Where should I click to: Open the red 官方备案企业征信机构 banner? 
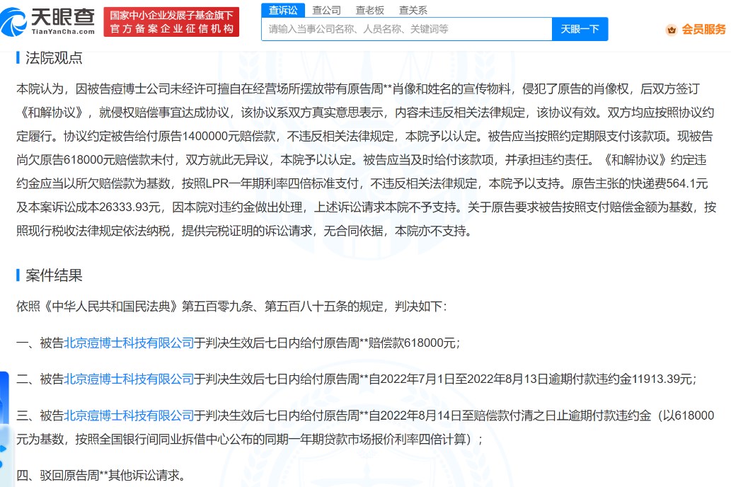(x=171, y=22)
